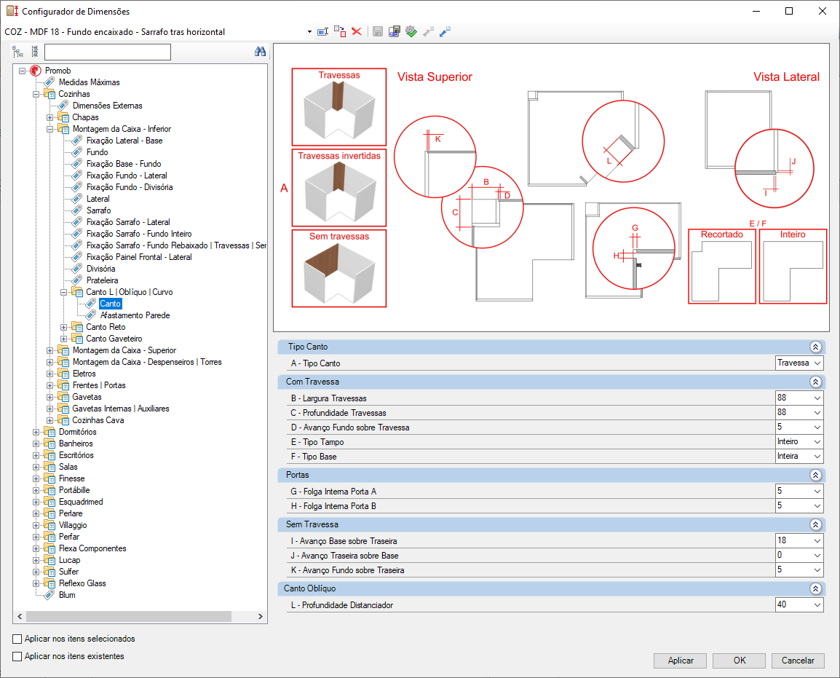Image resolution: width=840 pixels, height=678 pixels.
Task: Click the Sem travessas preview thumbnail
Action: coord(339,269)
